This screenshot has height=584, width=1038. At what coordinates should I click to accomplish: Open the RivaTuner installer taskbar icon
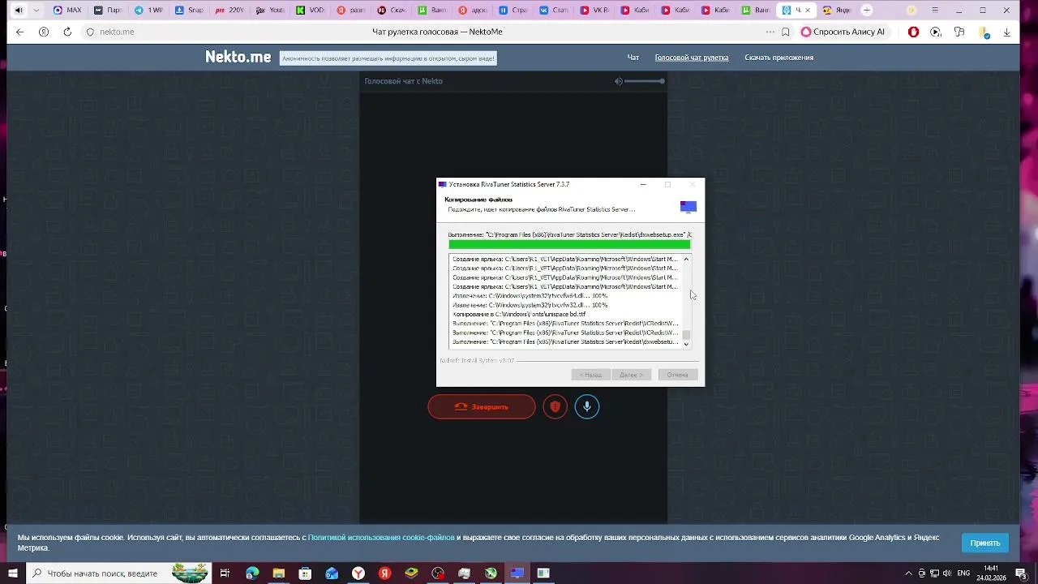[517, 573]
